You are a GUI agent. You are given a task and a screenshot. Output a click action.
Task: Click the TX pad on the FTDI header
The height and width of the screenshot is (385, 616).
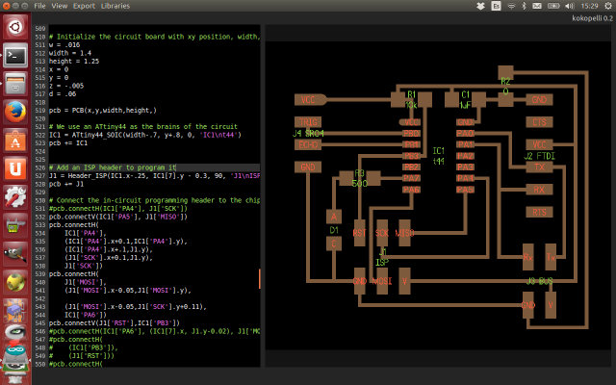pos(539,167)
